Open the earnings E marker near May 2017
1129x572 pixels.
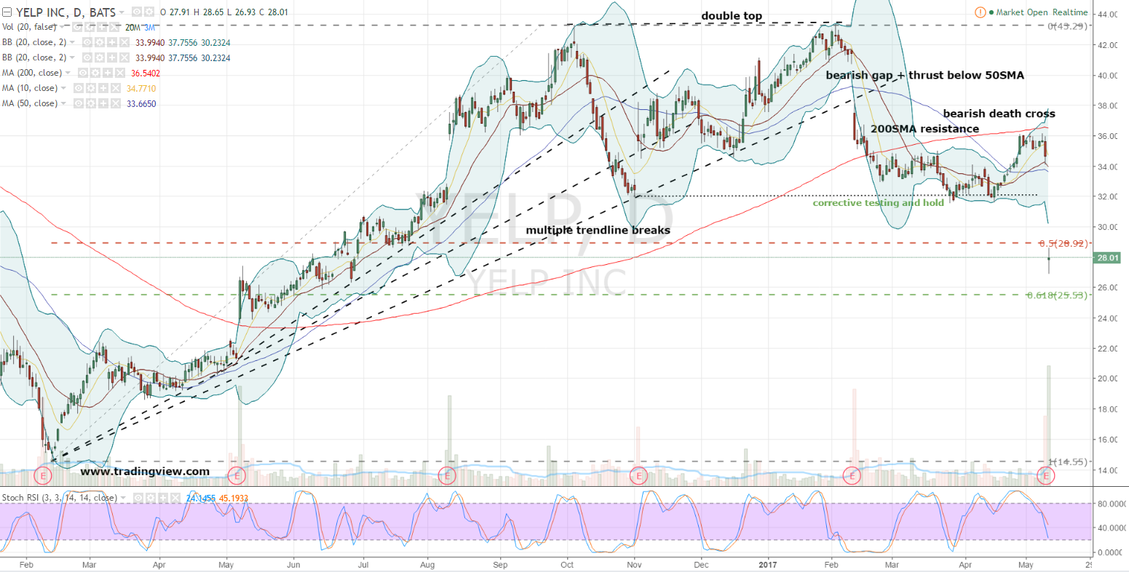[1047, 476]
